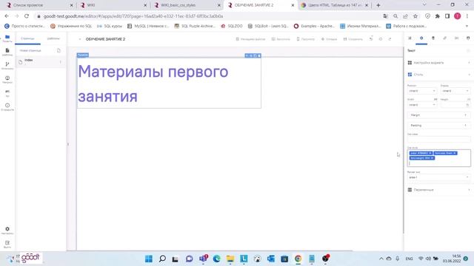Image resolution: width=474 pixels, height=266 pixels.
Task: Click the Открыть toolbar button
Action: [329, 39]
